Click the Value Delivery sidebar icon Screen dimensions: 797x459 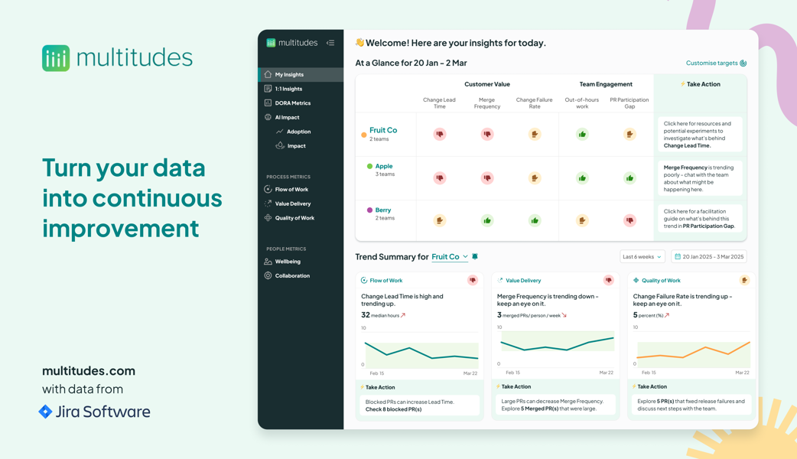coord(268,203)
